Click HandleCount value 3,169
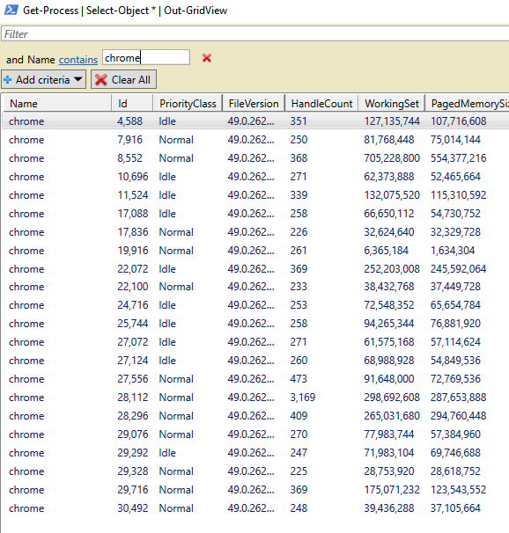Viewport: 509px width, 533px height. pyautogui.click(x=302, y=398)
